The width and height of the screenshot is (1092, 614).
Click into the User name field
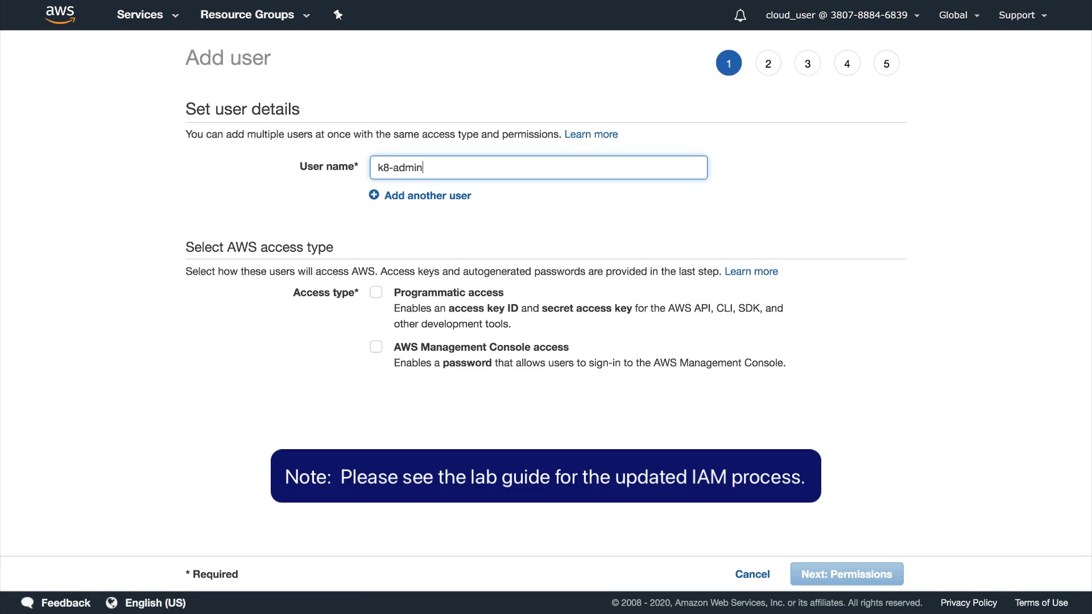tap(538, 168)
